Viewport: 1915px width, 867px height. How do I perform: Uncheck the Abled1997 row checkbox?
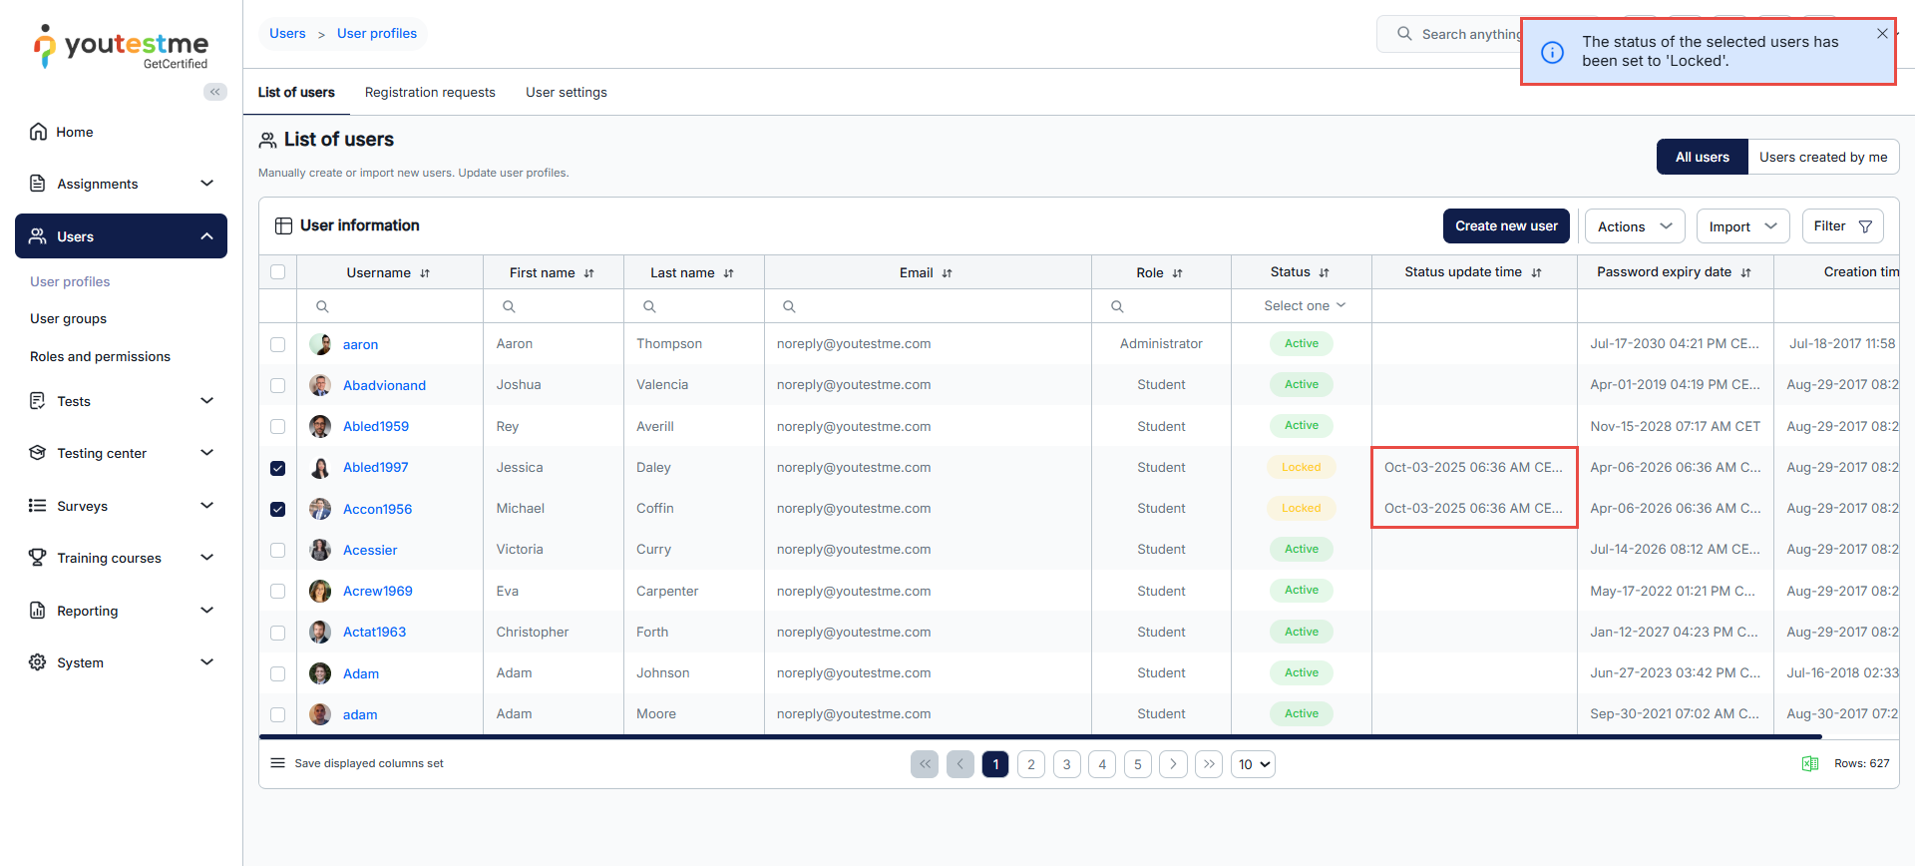point(278,468)
